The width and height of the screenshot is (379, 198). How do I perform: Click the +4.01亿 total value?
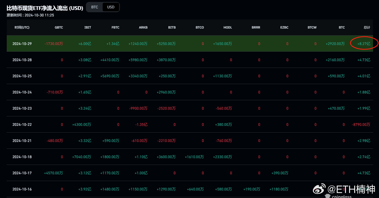tap(364, 76)
